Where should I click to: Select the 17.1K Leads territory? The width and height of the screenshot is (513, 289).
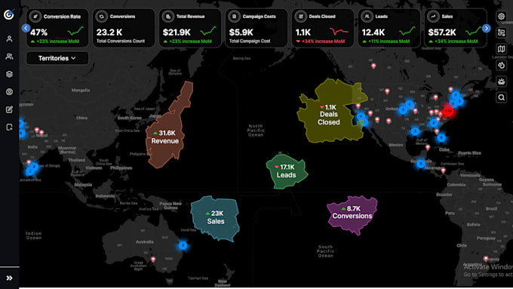(286, 171)
